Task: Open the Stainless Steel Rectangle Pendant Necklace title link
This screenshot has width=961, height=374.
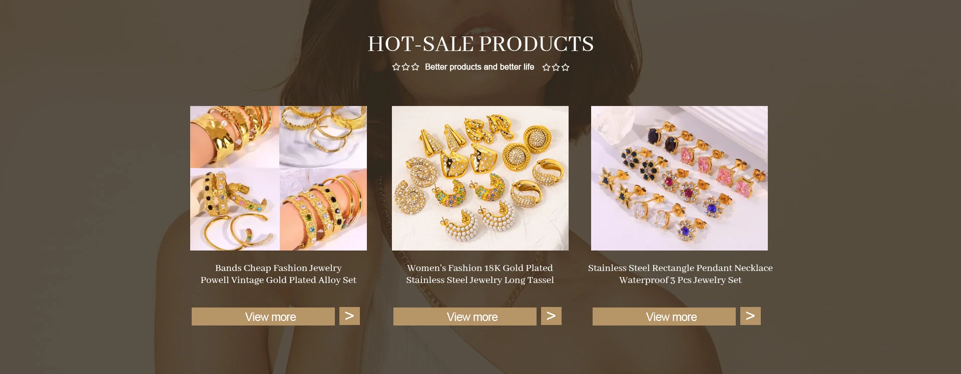Action: [x=680, y=274]
